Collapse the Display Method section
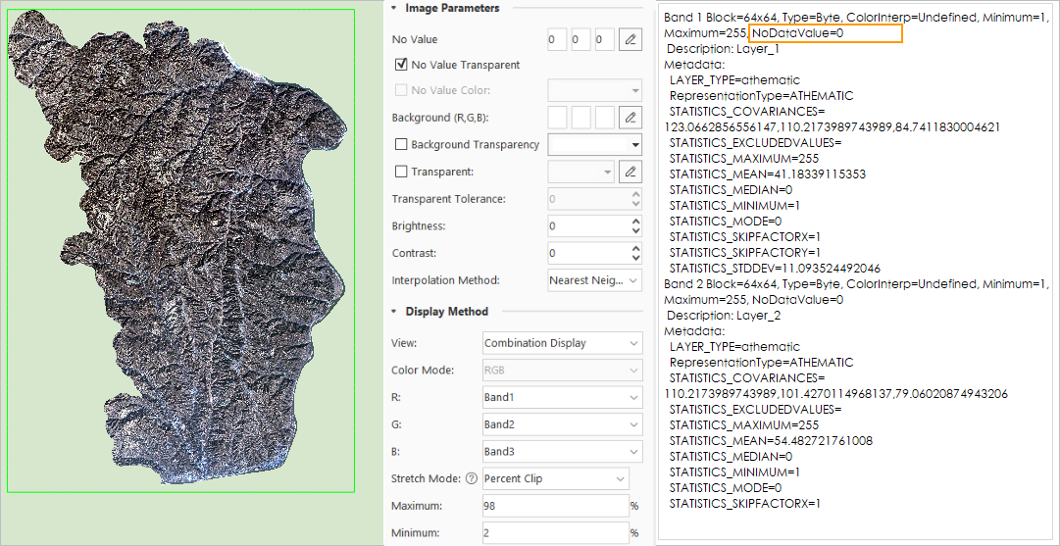Viewport: 1060px width, 546px height. pyautogui.click(x=394, y=312)
